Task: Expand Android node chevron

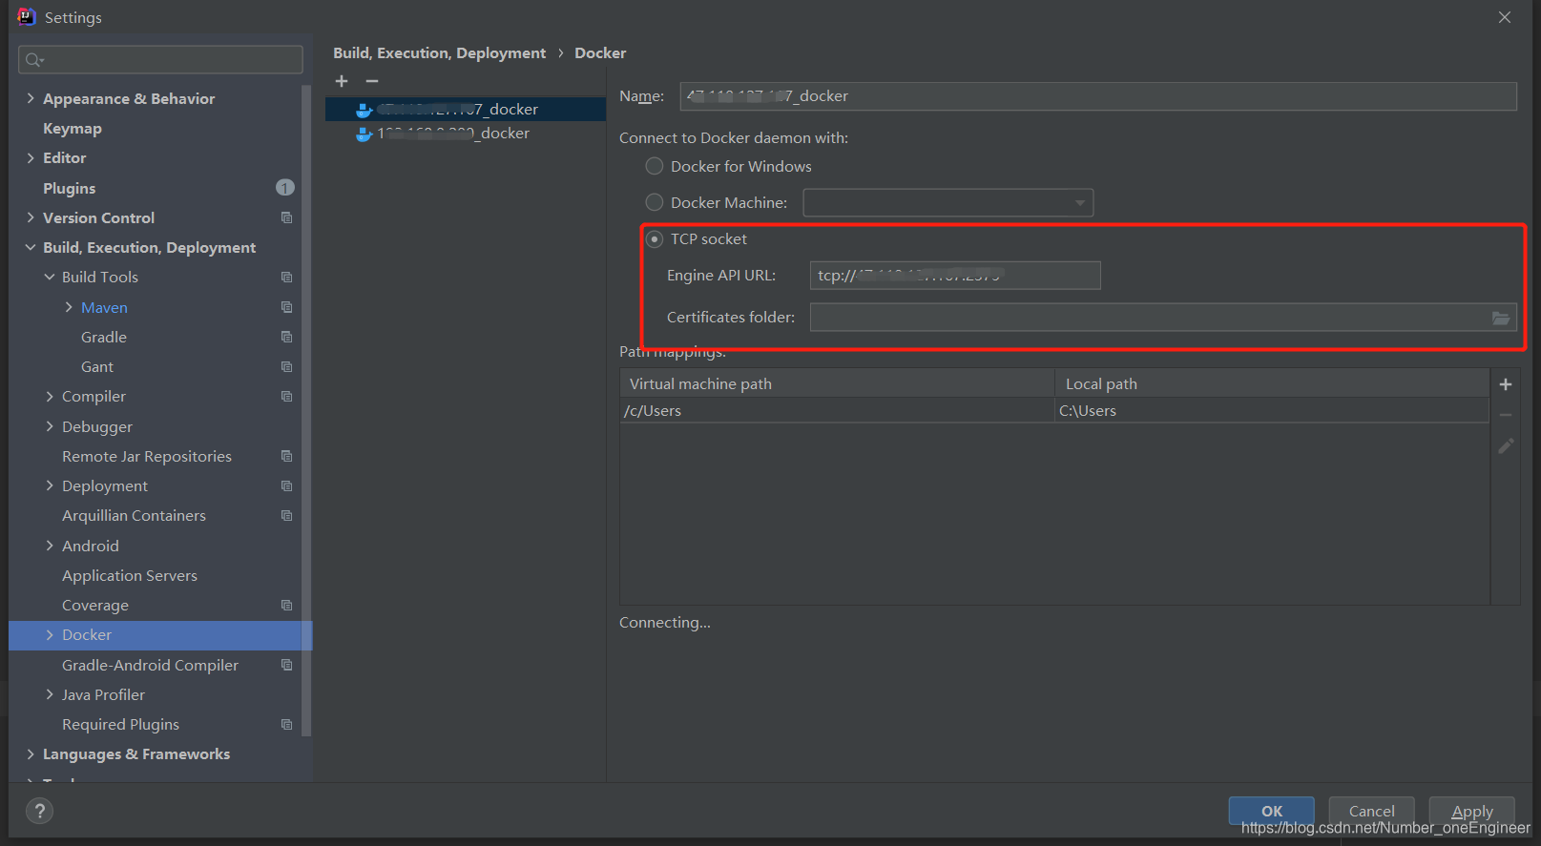Action: coord(50,546)
